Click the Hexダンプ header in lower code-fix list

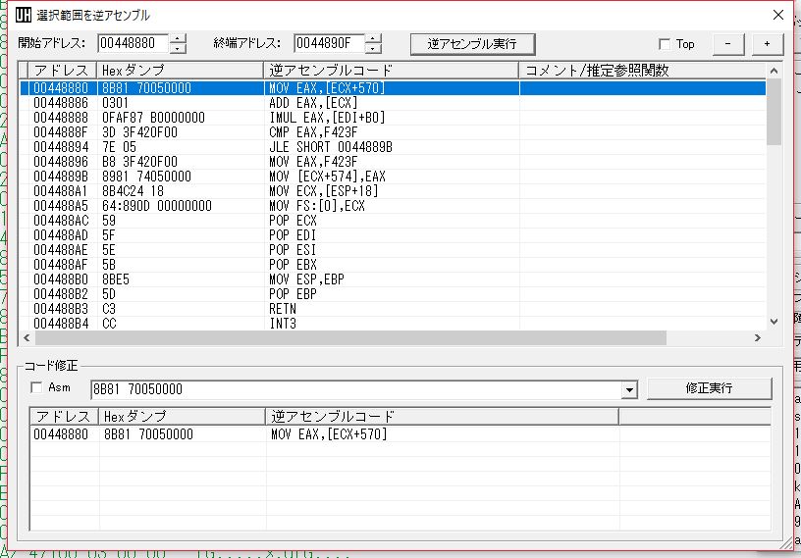(x=182, y=417)
